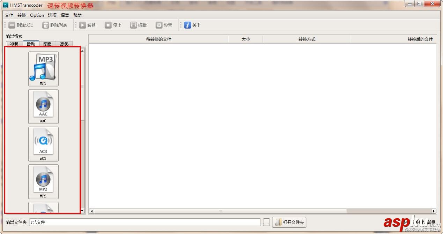
Task: Switch to the 高级 (Advanced) tab
Action: [64, 44]
